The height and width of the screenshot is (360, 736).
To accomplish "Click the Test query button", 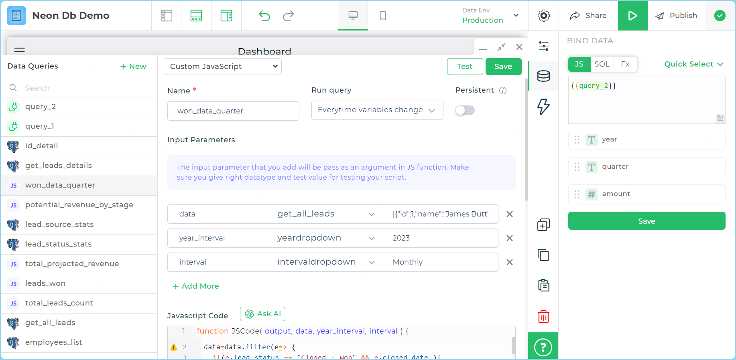I will pyautogui.click(x=465, y=67).
